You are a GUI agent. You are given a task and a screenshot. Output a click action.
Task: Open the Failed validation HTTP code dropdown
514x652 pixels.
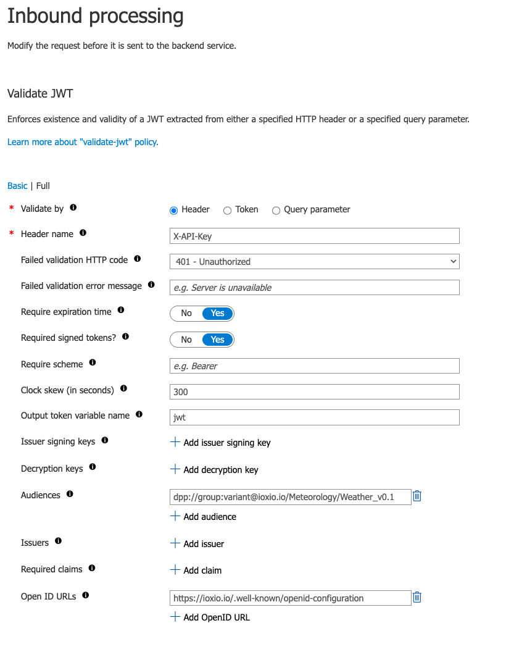315,262
